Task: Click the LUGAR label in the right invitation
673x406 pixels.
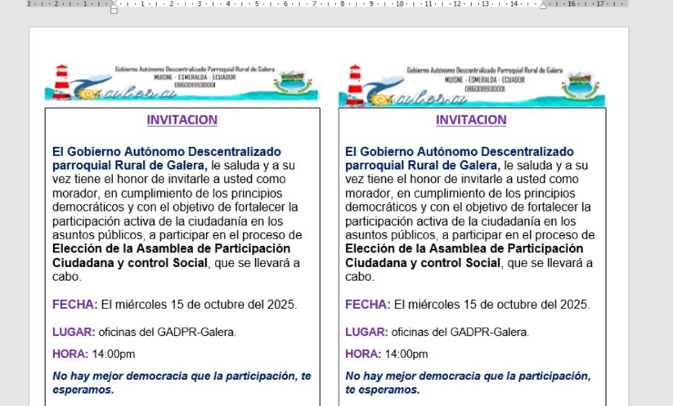Action: [x=366, y=332]
